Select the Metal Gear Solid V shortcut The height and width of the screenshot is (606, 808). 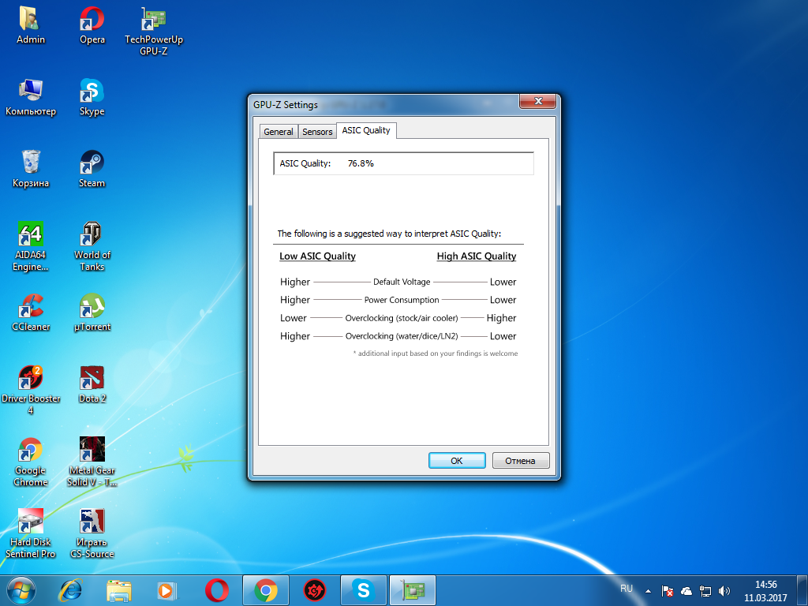[92, 462]
